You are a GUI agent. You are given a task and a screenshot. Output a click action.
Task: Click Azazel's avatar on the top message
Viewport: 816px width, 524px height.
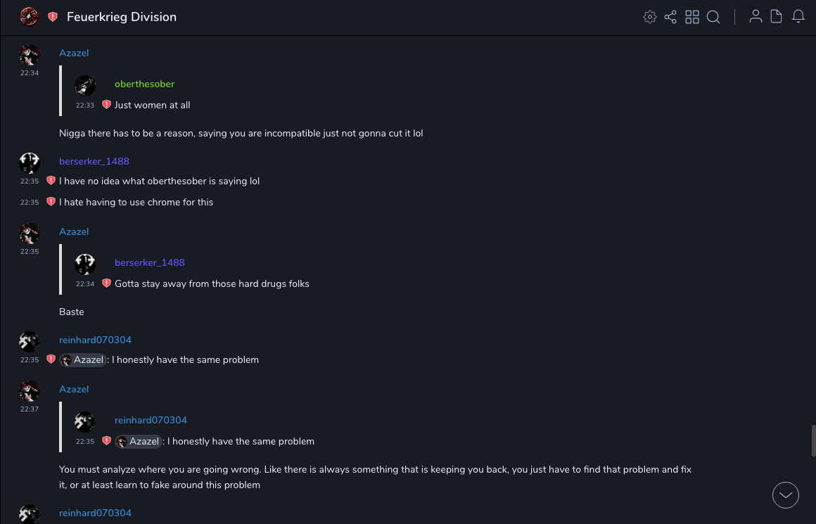point(30,55)
